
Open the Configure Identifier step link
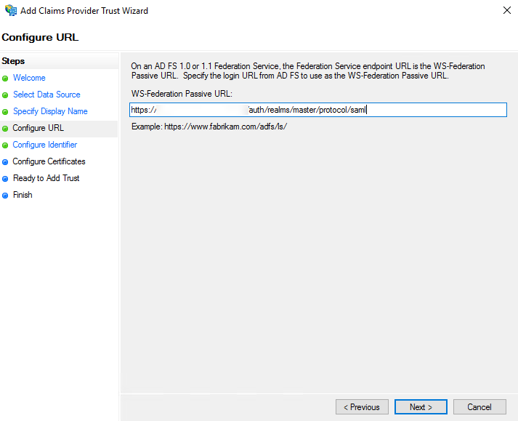pyautogui.click(x=44, y=145)
